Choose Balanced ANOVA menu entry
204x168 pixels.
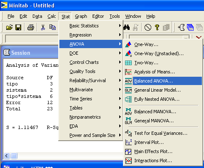[163, 81]
